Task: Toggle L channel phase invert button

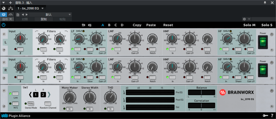Action: 20,49
